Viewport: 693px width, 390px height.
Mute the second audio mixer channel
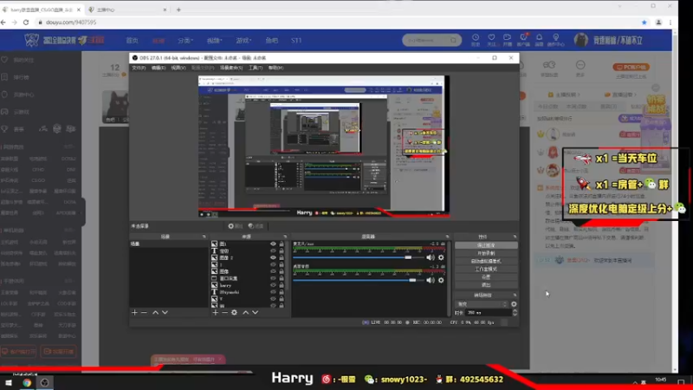[431, 280]
